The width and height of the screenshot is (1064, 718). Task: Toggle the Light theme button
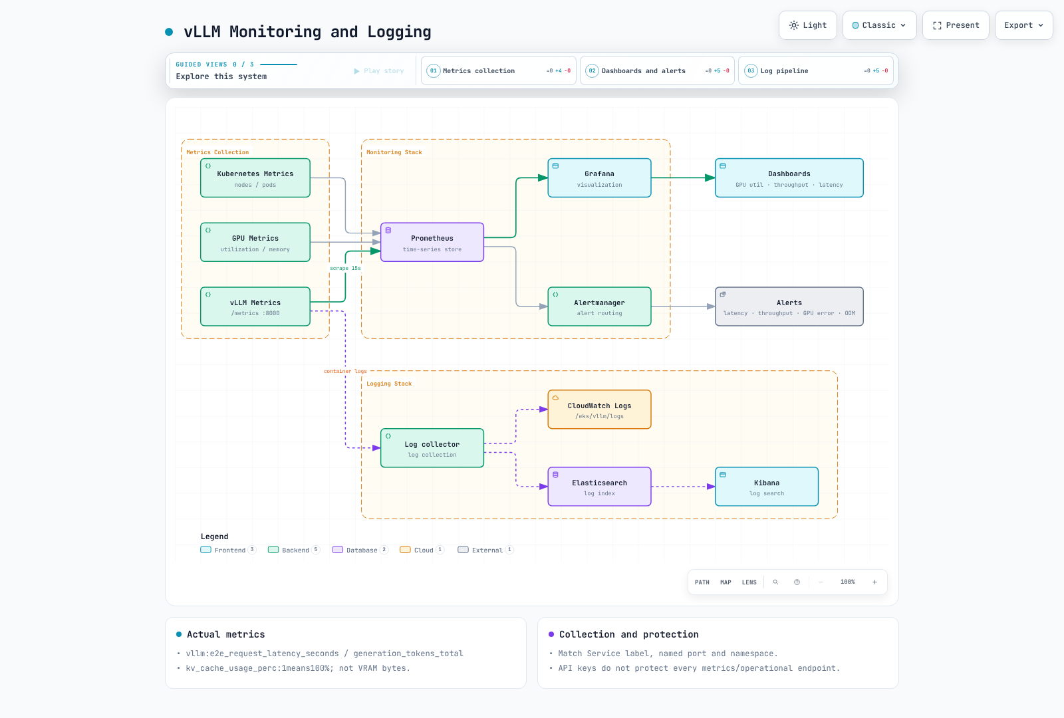tap(808, 25)
